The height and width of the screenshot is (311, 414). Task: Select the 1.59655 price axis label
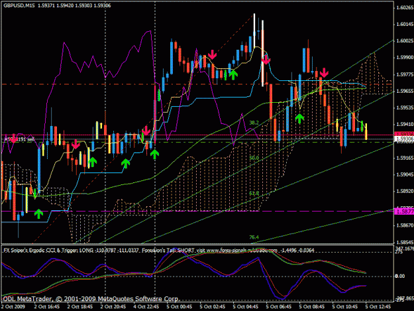[405, 91]
